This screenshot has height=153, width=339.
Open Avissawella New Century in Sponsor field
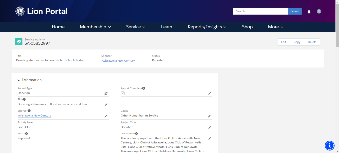click(x=34, y=115)
